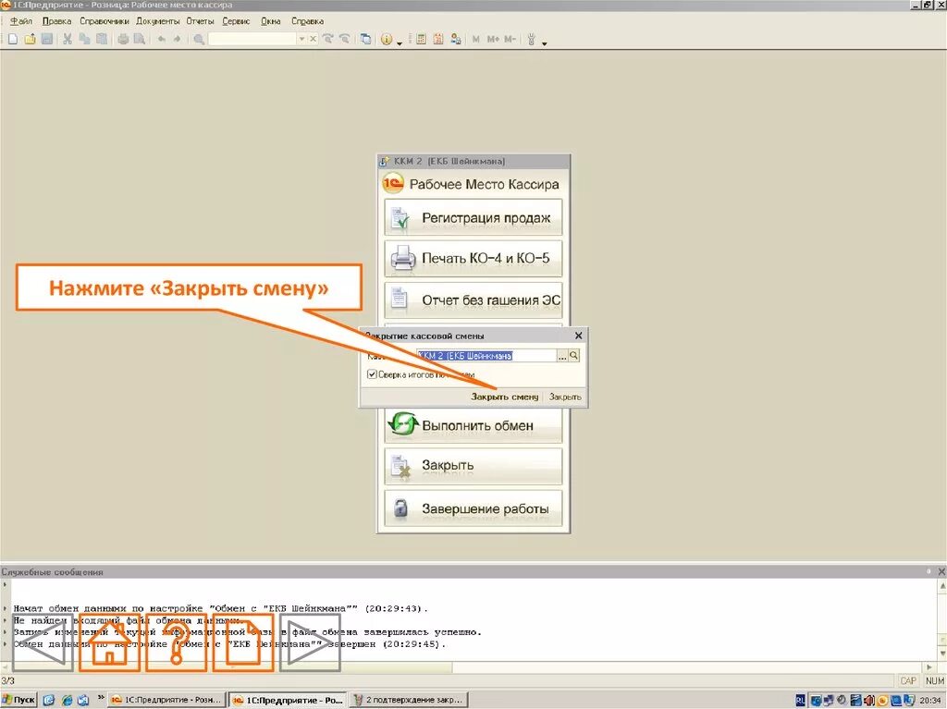Click the magnifier icon beside ККМ field
The width and height of the screenshot is (947, 709).
coord(573,356)
